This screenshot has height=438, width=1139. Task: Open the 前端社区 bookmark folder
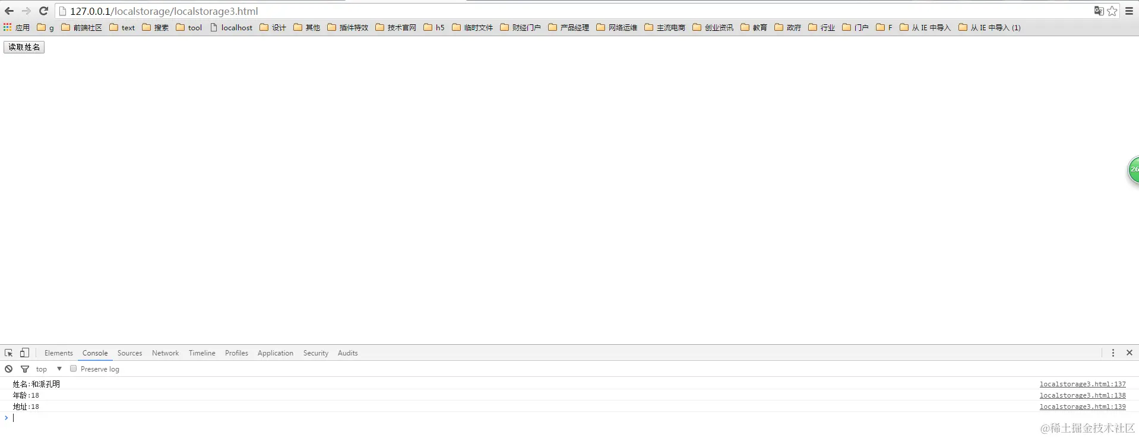click(x=82, y=27)
